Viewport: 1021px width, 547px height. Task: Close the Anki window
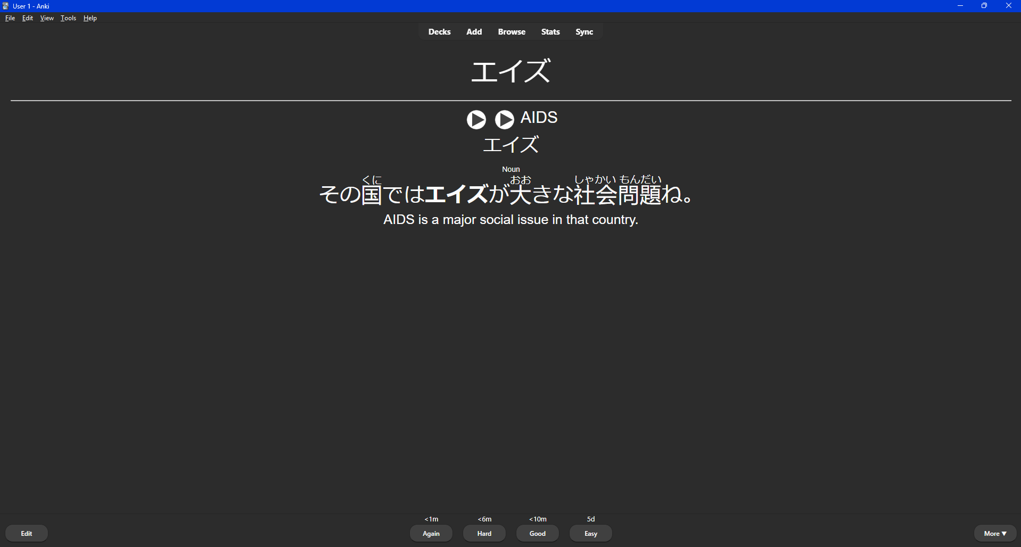click(x=1008, y=6)
